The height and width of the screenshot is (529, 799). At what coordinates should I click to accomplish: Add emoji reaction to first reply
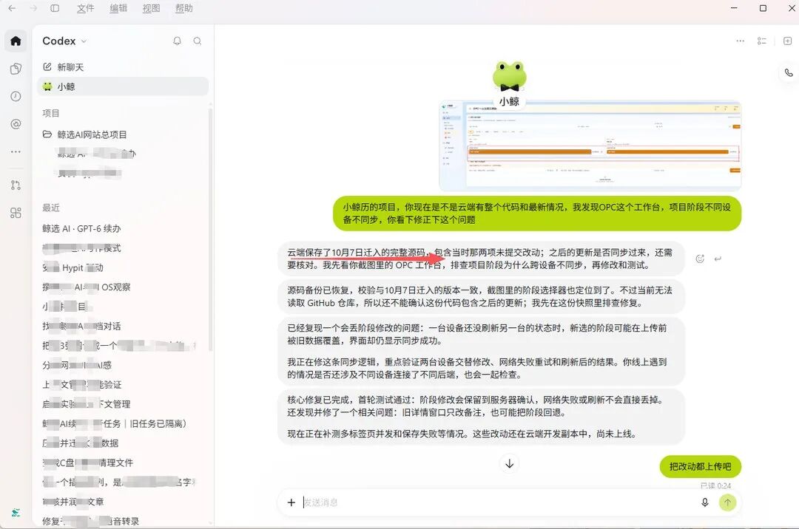(700, 259)
